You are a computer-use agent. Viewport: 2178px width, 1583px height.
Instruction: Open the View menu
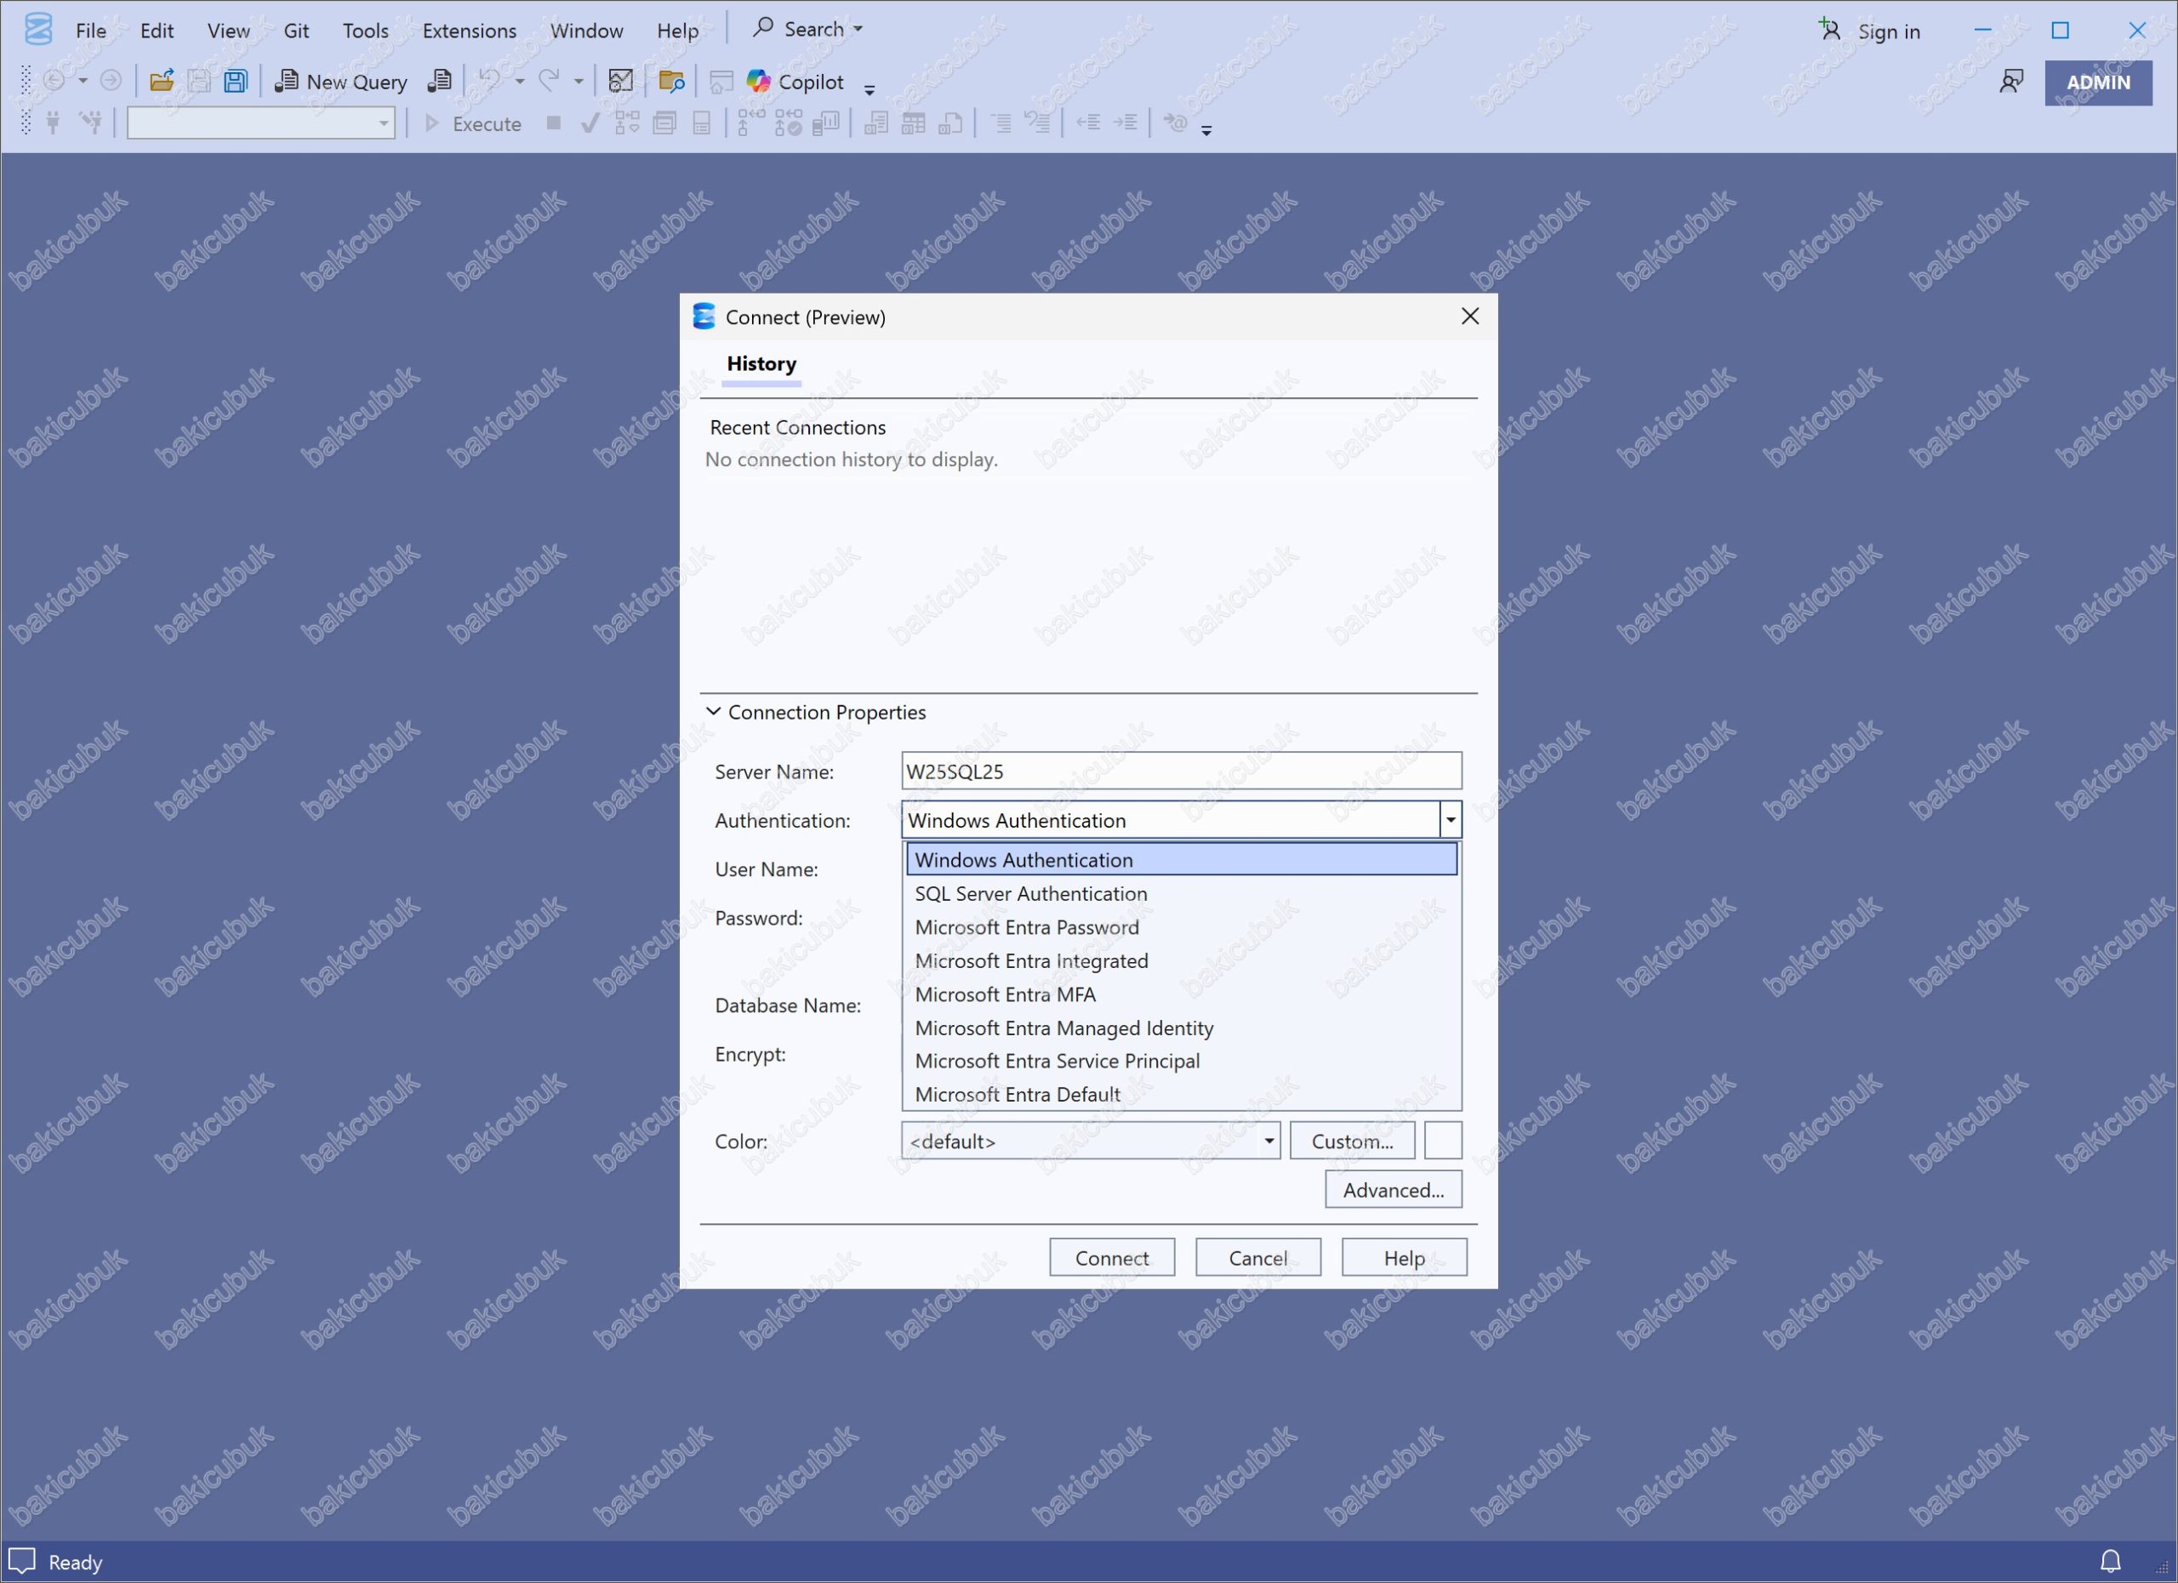point(229,31)
